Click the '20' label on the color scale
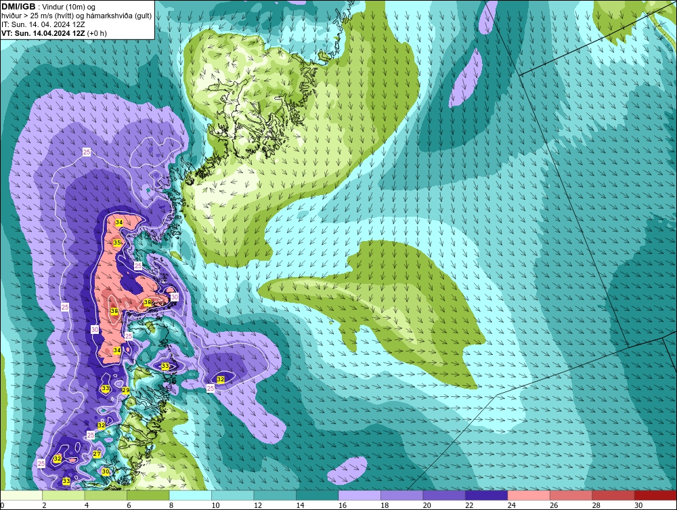The image size is (677, 510). click(427, 505)
